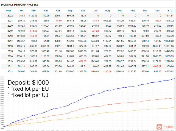Image resolution: width=176 pixels, height=131 pixels.
Task: Select the 2019 year row label
Action: coord(10,31)
